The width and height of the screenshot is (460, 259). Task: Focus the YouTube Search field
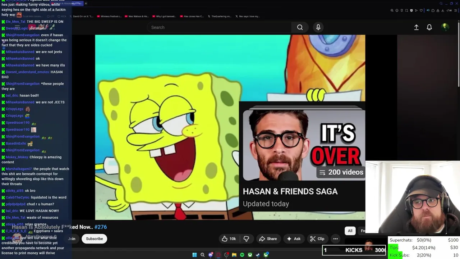[x=219, y=27]
